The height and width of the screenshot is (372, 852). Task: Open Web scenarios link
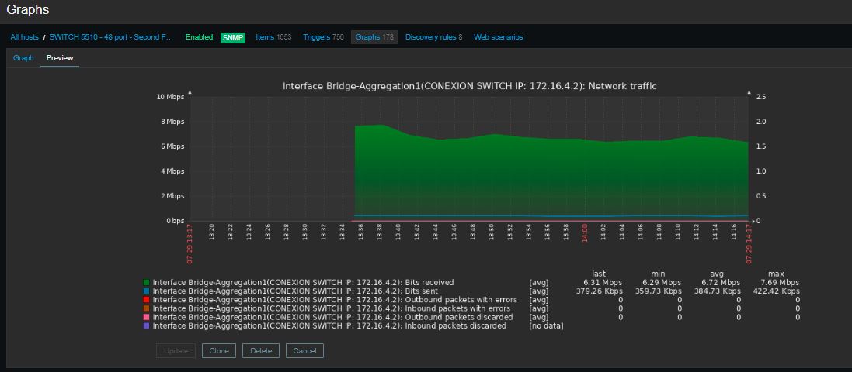(499, 37)
